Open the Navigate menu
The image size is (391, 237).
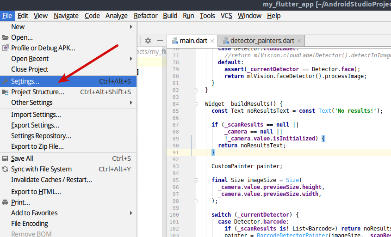[x=66, y=16]
